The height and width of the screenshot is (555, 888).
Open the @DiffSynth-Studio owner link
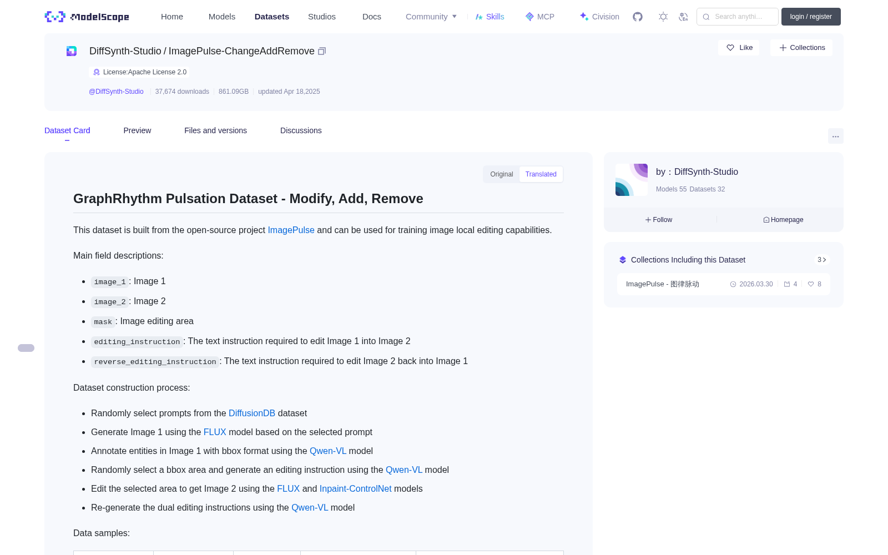116,92
